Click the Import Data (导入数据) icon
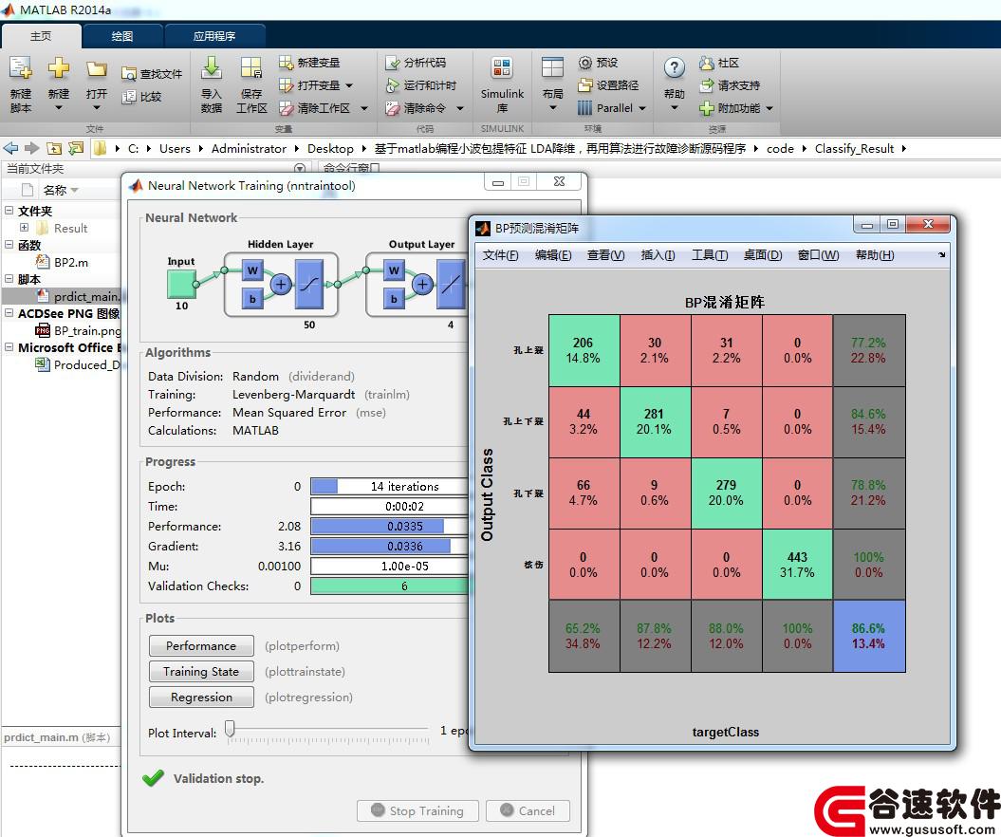The width and height of the screenshot is (1001, 837). pos(212,67)
